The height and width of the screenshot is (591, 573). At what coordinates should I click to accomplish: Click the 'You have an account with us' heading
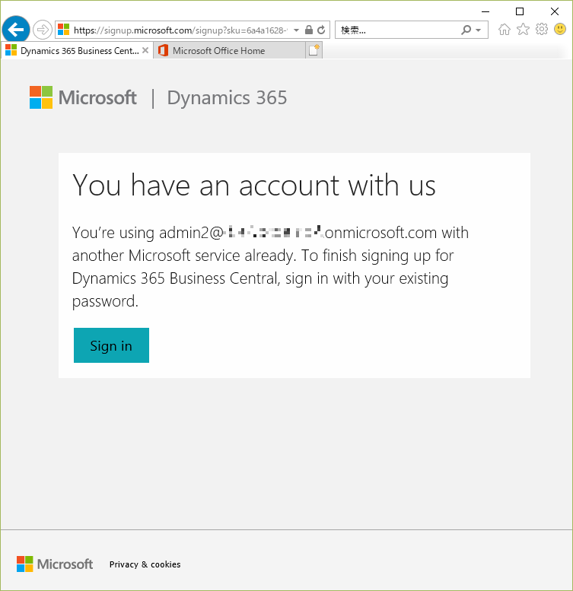click(254, 186)
